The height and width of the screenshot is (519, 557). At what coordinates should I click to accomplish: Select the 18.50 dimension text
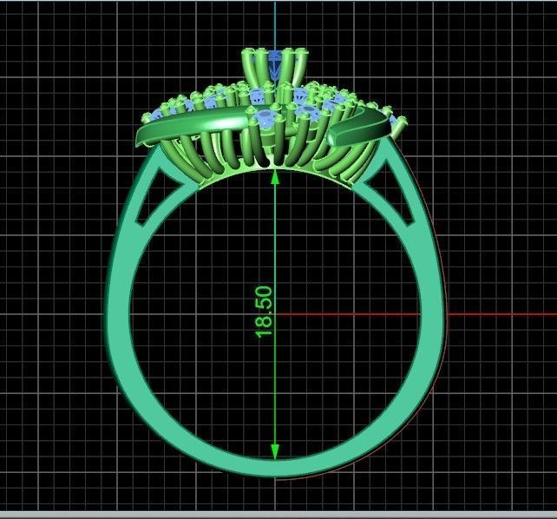click(264, 312)
